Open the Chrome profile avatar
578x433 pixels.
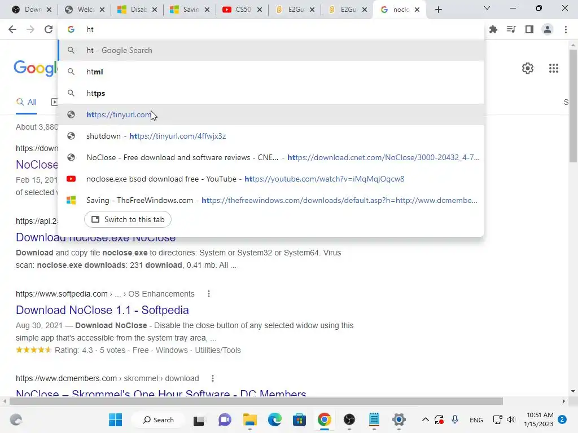coord(548,29)
